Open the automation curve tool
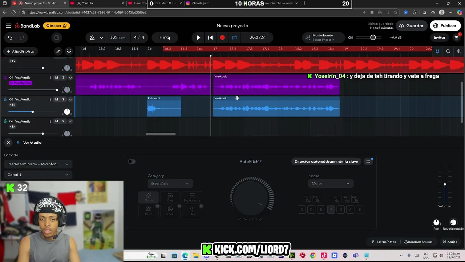The image size is (465, 262). (58, 51)
